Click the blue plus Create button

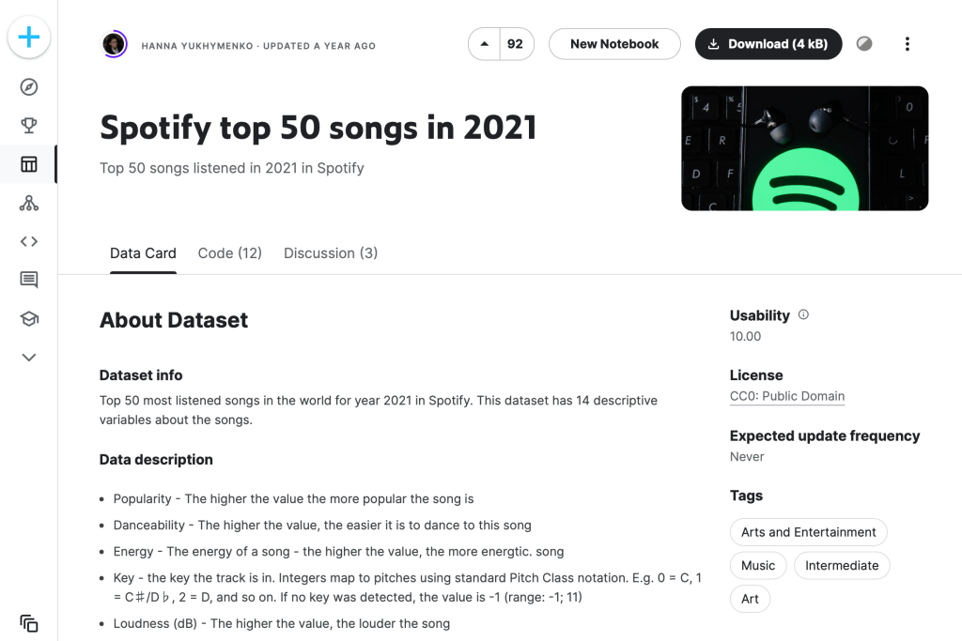point(29,38)
